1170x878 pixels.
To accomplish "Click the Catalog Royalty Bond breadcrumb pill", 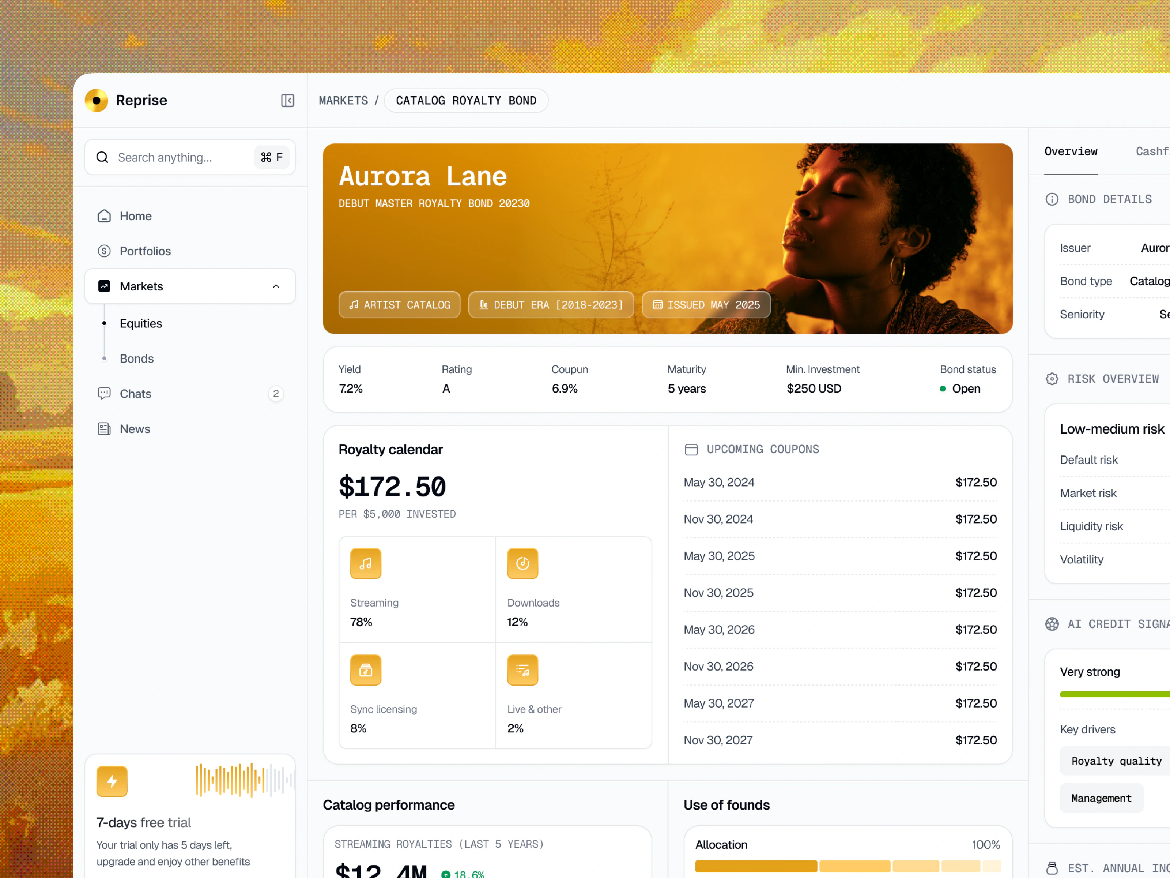I will click(x=466, y=101).
